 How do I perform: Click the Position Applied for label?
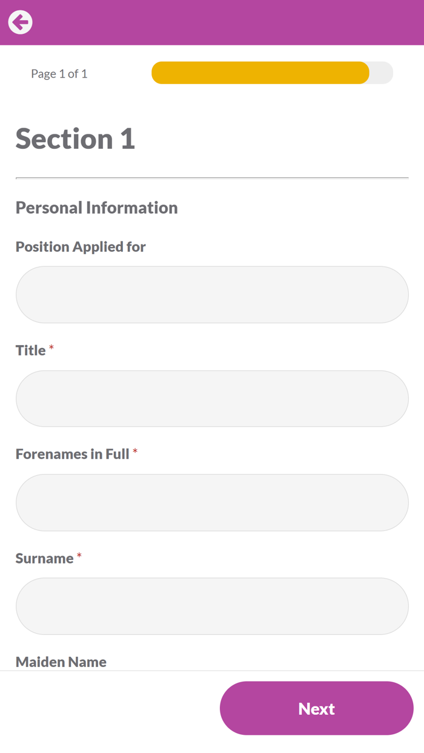[81, 247]
